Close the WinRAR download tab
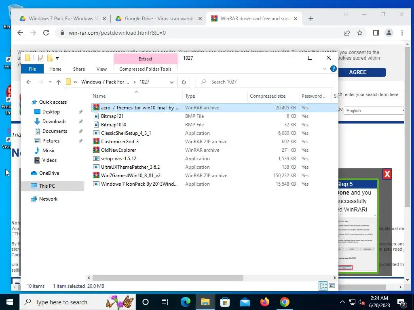This screenshot has height=310, width=414. pyautogui.click(x=296, y=19)
